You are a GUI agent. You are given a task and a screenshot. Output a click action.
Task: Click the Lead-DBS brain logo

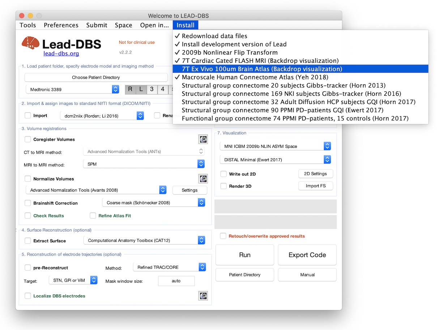[30, 43]
